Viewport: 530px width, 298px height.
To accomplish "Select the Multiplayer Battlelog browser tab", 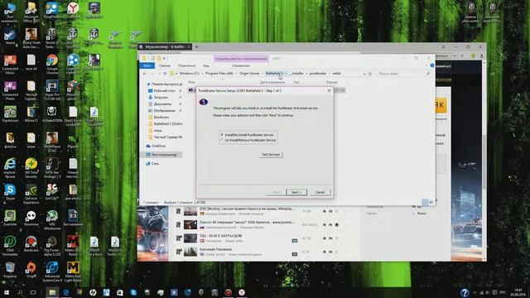I will 165,46.
